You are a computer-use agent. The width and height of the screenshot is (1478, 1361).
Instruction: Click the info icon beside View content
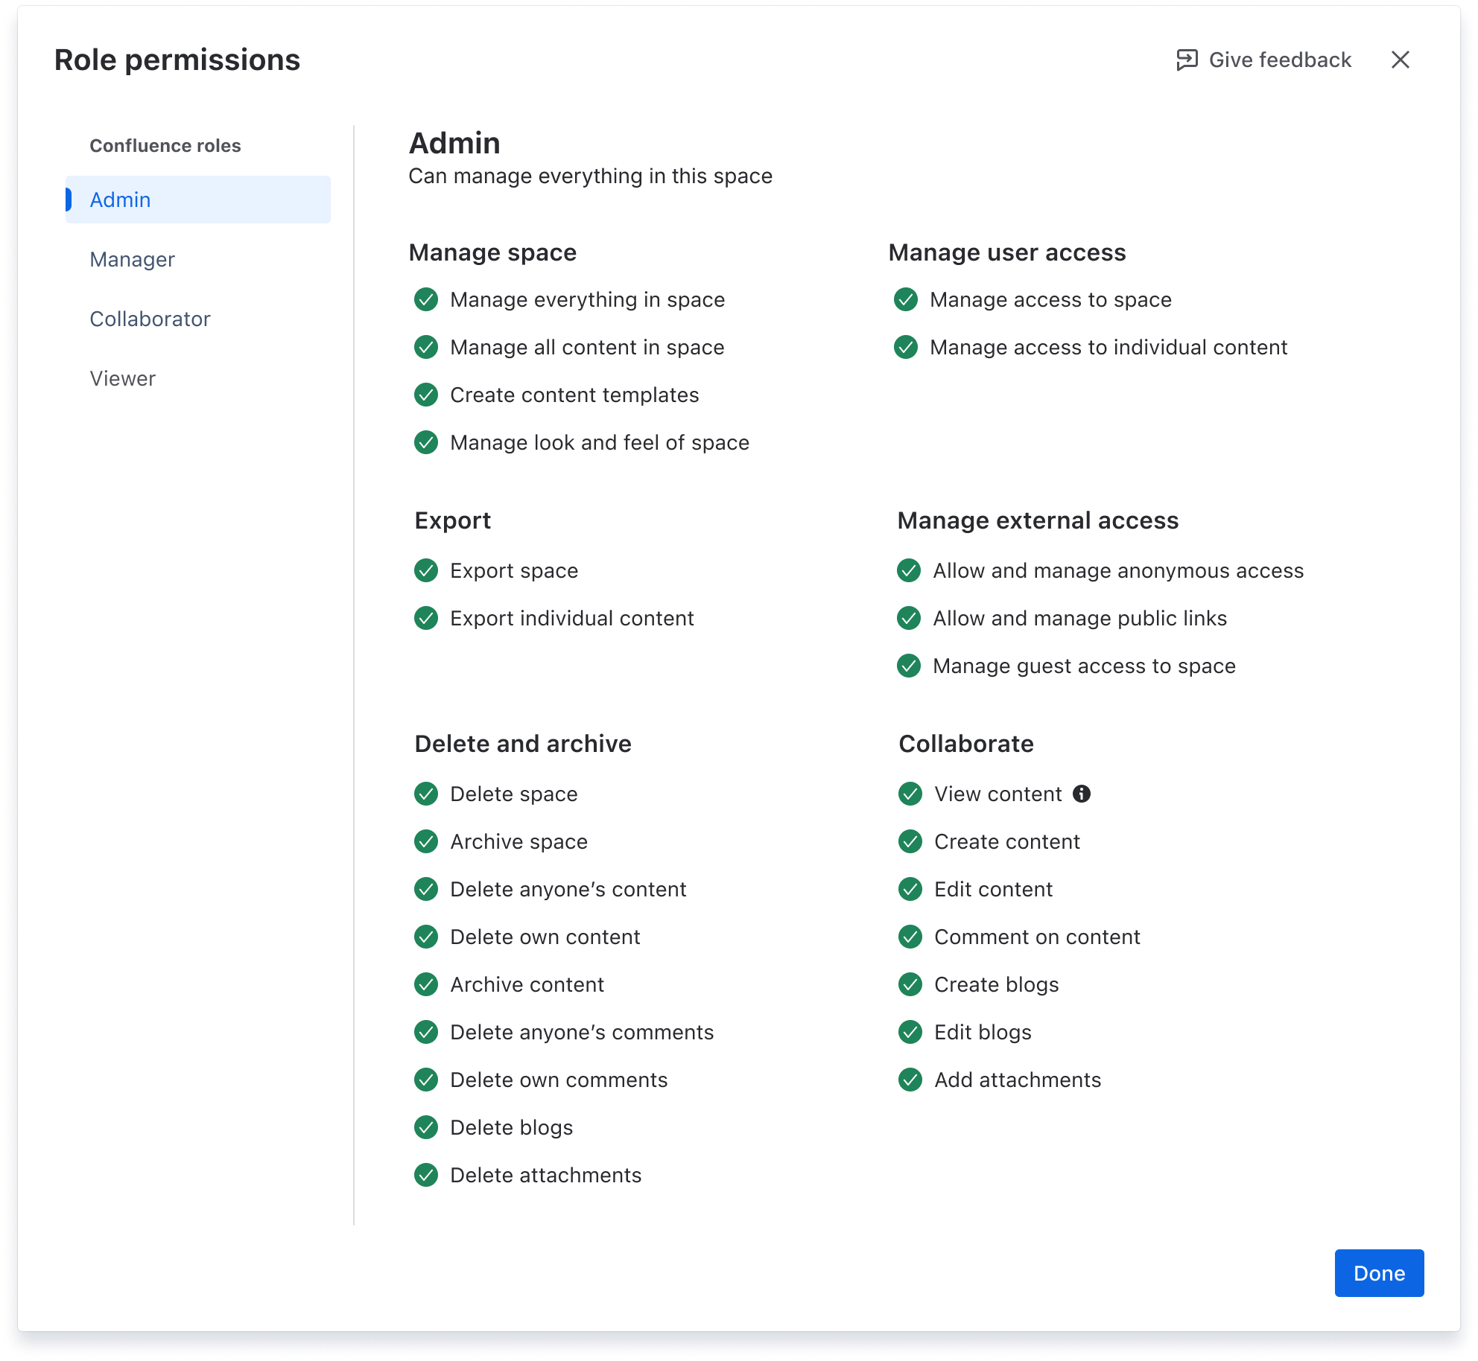(x=1082, y=794)
